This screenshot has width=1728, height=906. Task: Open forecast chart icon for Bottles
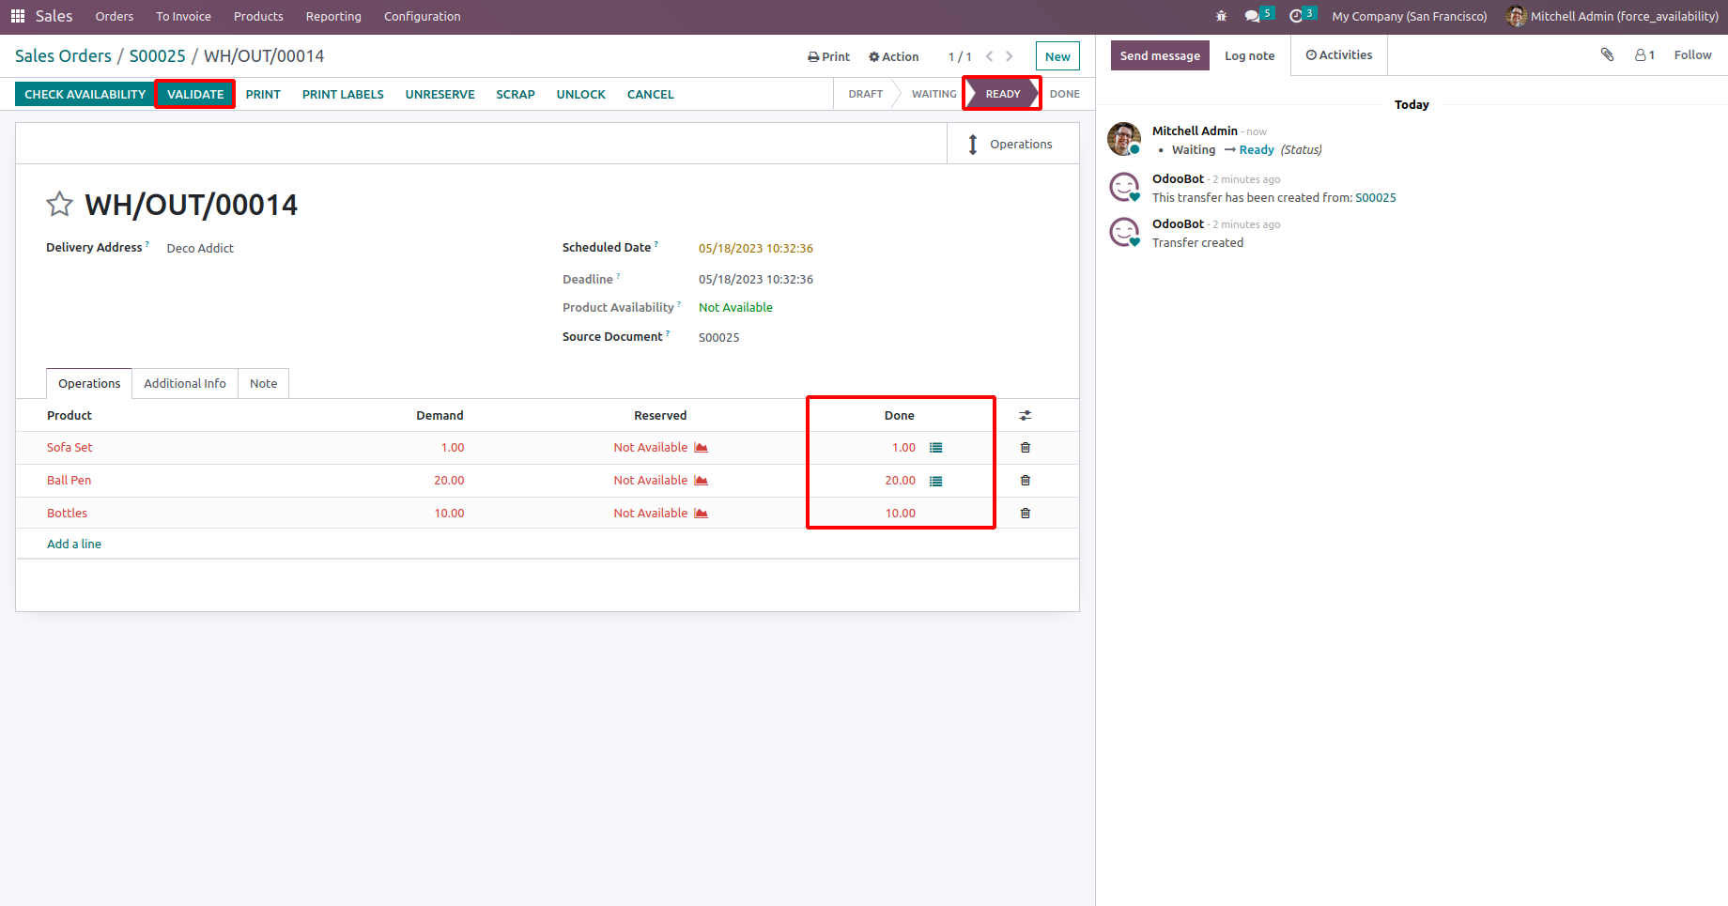click(x=701, y=514)
